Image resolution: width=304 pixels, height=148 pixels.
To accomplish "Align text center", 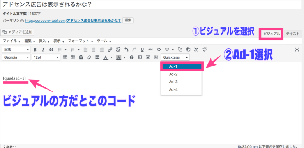I will tap(94, 50).
